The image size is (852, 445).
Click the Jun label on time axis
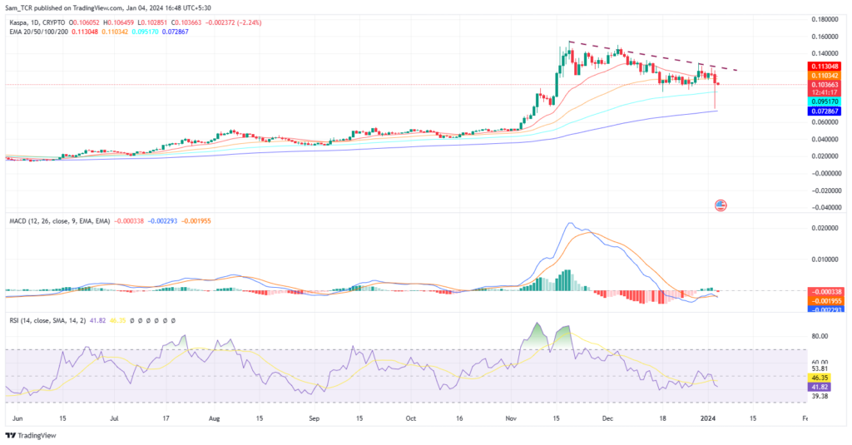(17, 419)
